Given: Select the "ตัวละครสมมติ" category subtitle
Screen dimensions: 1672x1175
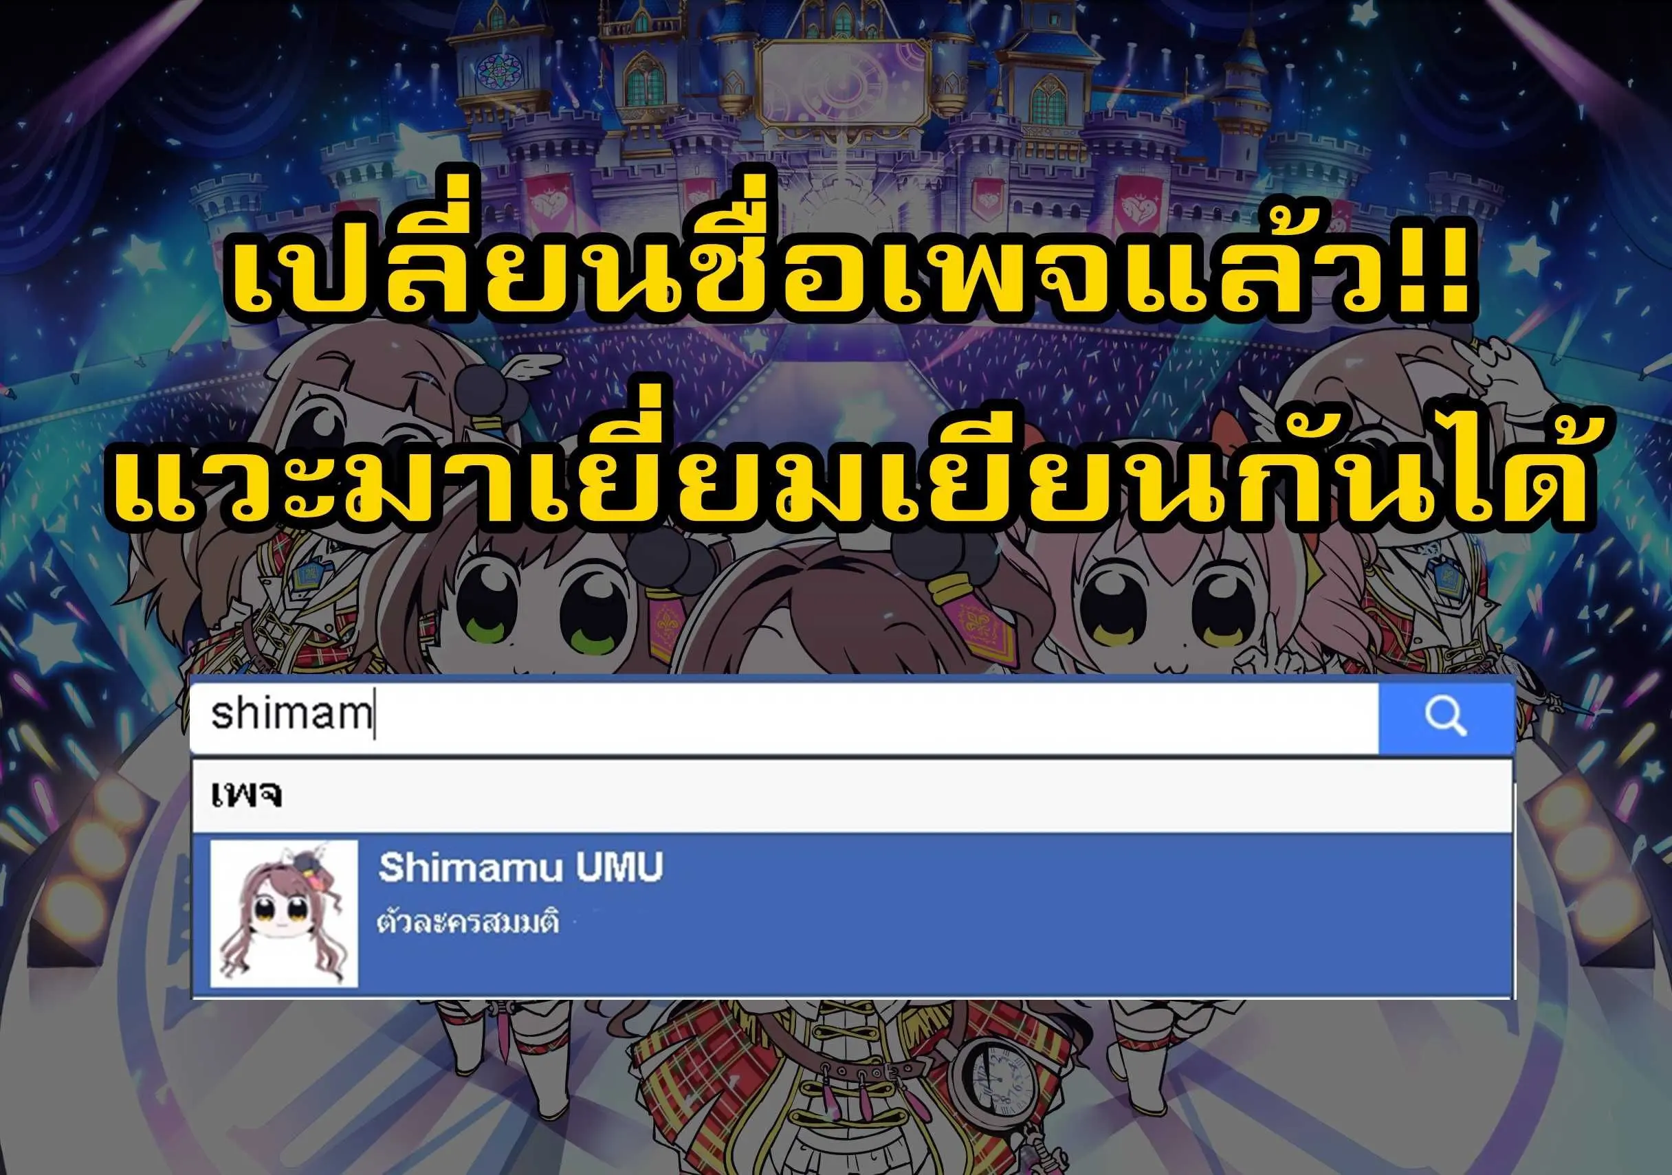Looking at the screenshot, I should coord(468,922).
